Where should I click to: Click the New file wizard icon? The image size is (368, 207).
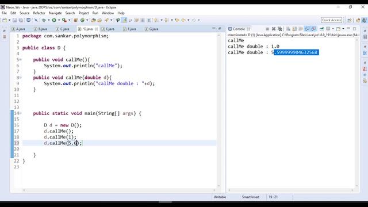click(5, 20)
